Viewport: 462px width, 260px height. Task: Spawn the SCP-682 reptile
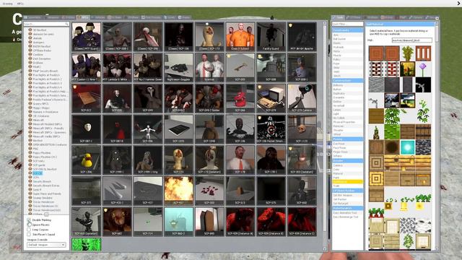pyautogui.click(x=117, y=222)
